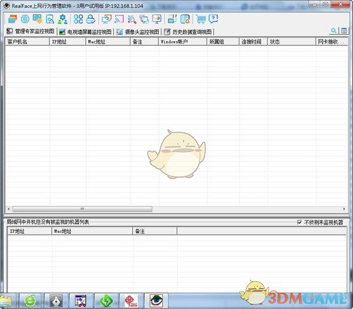
Task: Click the four-squares grid toolbar icon
Action: 78,19
